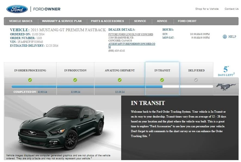Screen dimensions: 241x162
Task: Click the 12.02.14 completed date
Action: tap(42, 92)
